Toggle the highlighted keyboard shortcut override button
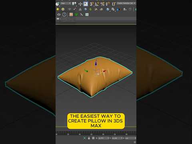Image resolution: width=192 pixels, height=144 pixels. [86, 4]
